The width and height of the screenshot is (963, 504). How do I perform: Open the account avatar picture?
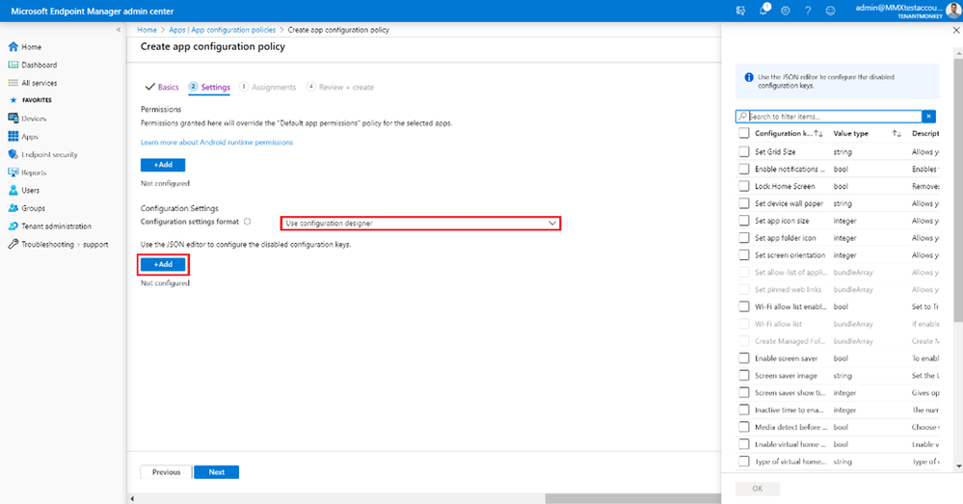point(954,10)
